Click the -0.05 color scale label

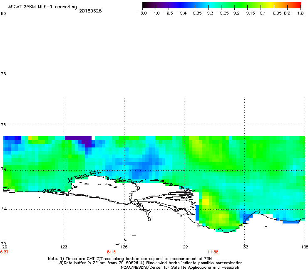tap(276, 13)
